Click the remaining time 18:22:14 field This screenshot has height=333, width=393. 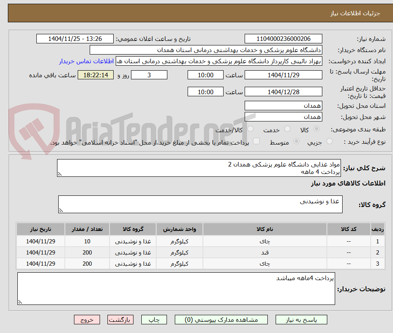coord(96,75)
